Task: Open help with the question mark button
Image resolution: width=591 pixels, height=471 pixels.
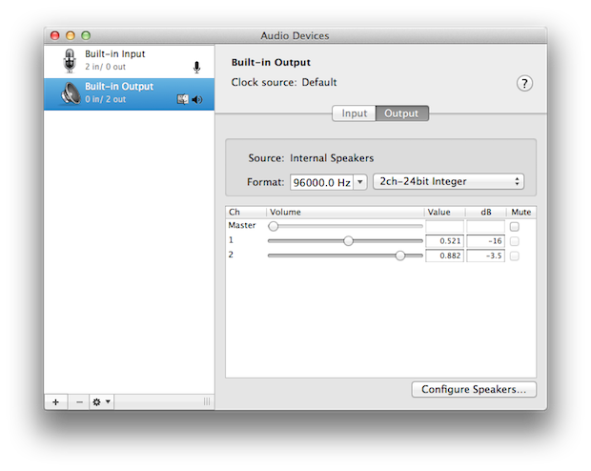Action: pyautogui.click(x=524, y=83)
